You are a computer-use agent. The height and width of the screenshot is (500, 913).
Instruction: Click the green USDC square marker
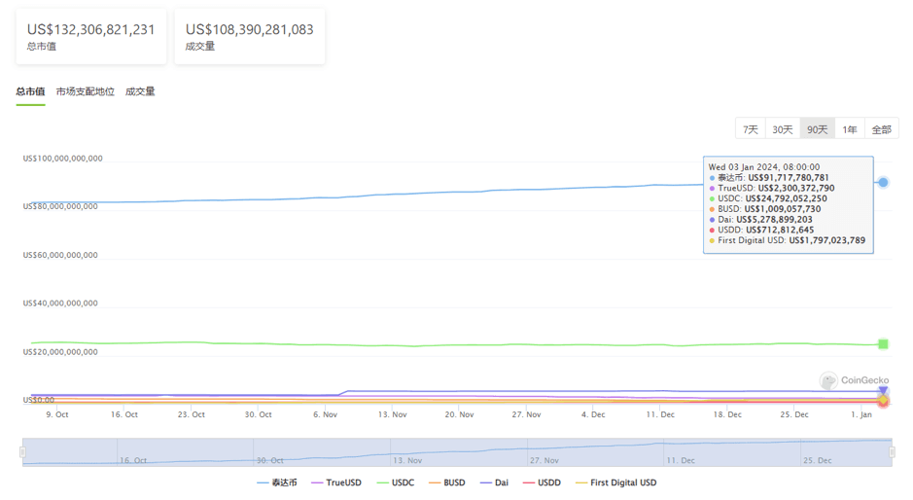coord(884,343)
